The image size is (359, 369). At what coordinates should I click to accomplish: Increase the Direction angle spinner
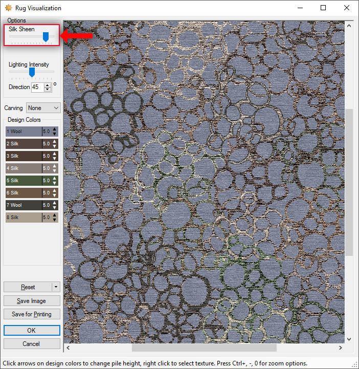48,85
